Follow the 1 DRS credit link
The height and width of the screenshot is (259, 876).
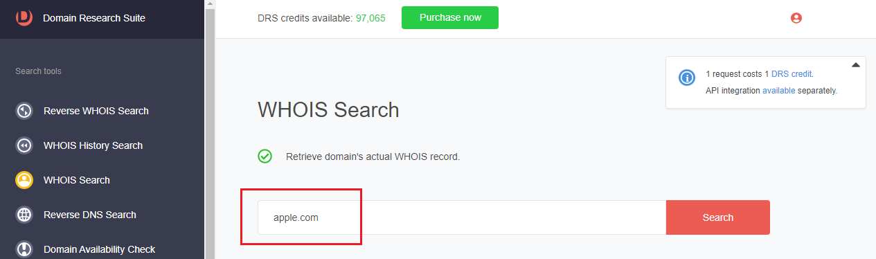point(789,73)
